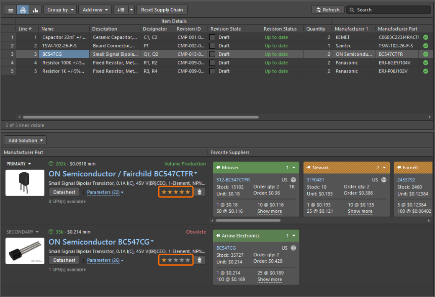Image resolution: width=435 pixels, height=297 pixels.
Task: Expand Parameters (22) for BC547CTFR
Action: tap(105, 192)
